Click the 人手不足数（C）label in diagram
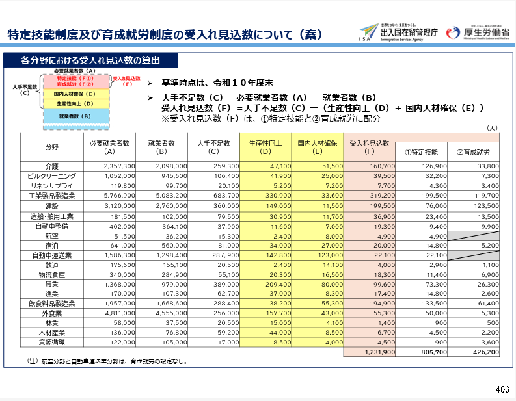 point(25,89)
